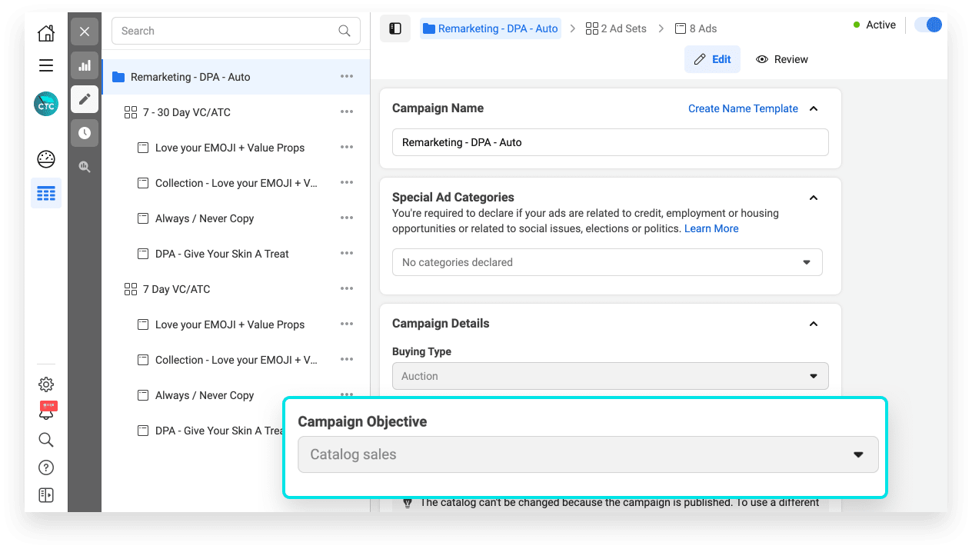The image size is (972, 549).
Task: Select the 7 Day VC/ATC ad set
Action: pyautogui.click(x=176, y=289)
